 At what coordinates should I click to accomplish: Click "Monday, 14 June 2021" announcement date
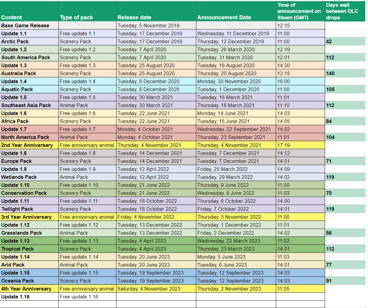pos(236,113)
